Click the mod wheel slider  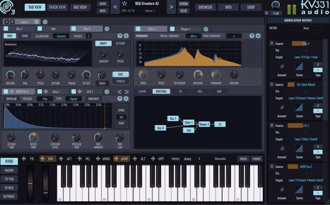(46, 183)
